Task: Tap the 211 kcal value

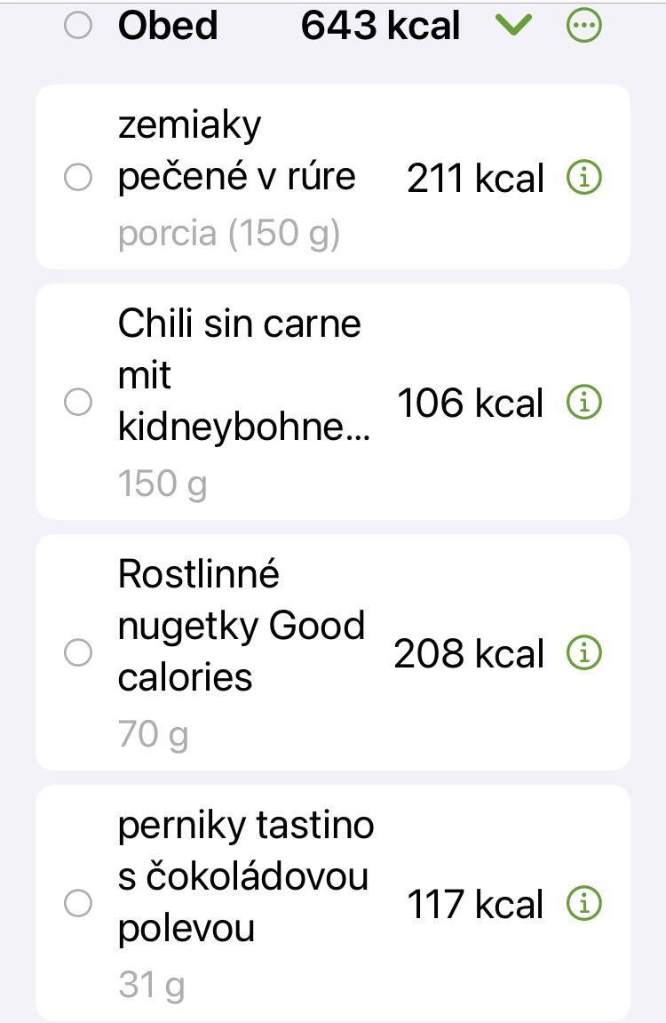Action: (x=475, y=179)
